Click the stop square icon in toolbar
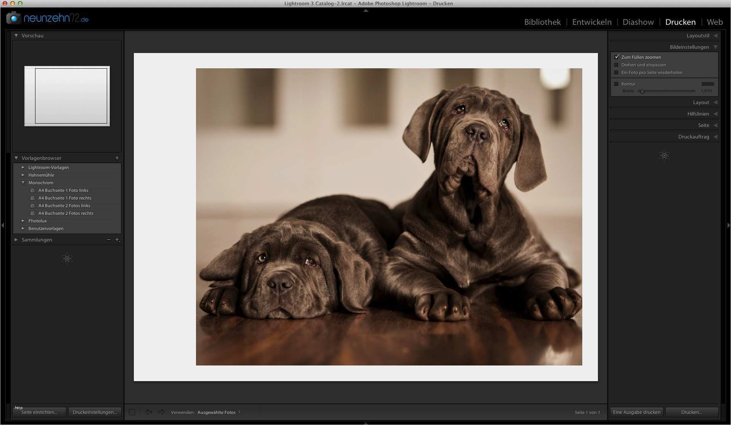 pos(132,412)
